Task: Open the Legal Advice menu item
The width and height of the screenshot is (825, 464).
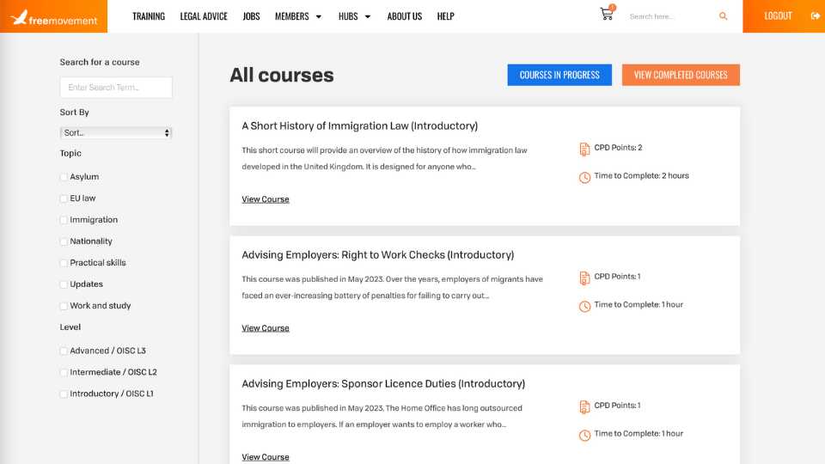Action: coord(204,16)
